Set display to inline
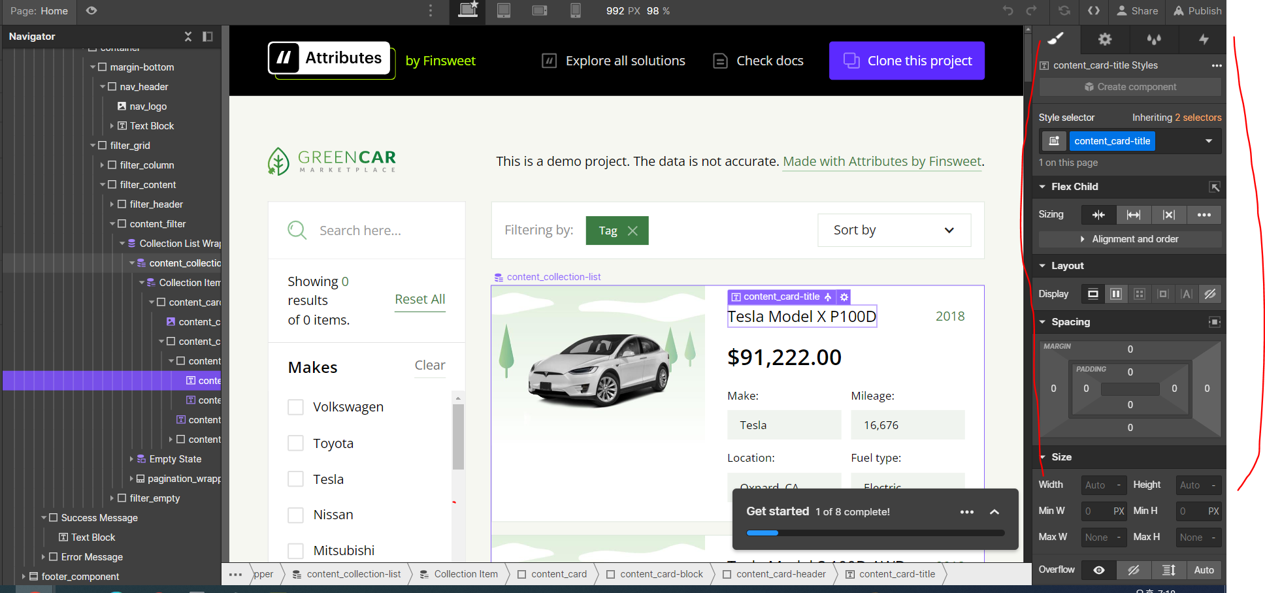This screenshot has width=1265, height=593. pos(1187,294)
